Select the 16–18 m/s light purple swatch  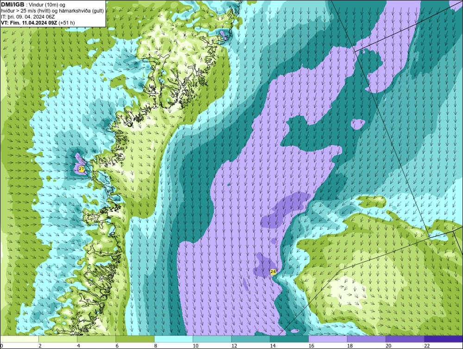[328, 339]
